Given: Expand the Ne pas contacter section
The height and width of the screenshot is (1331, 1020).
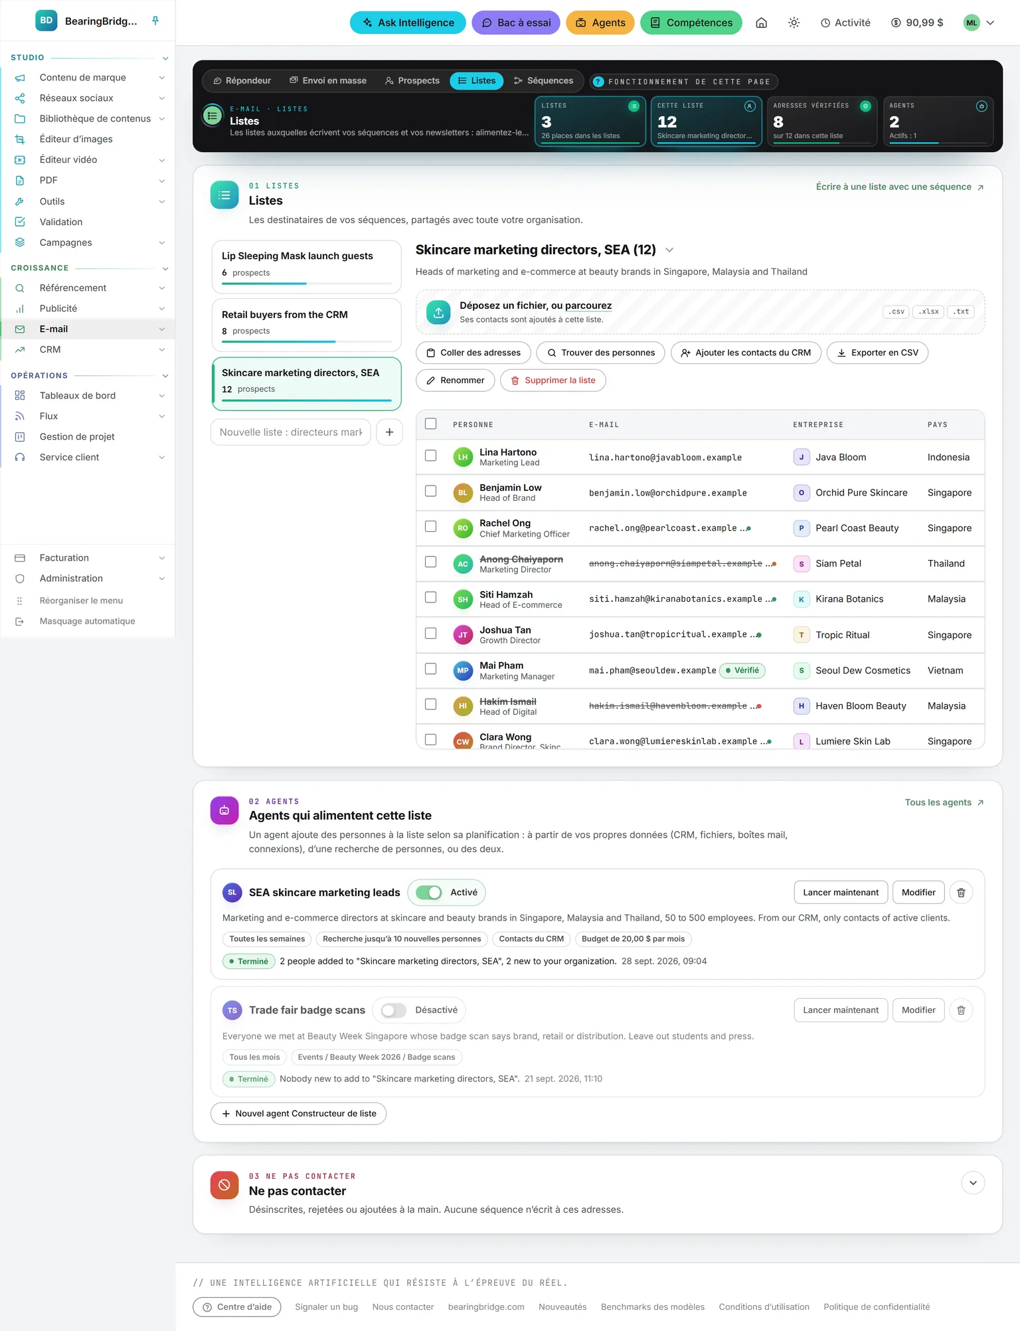Looking at the screenshot, I should click(x=973, y=1182).
